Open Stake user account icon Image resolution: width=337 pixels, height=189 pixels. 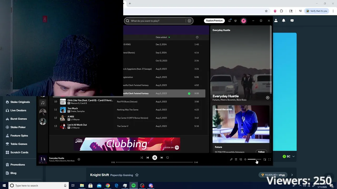(276, 20)
